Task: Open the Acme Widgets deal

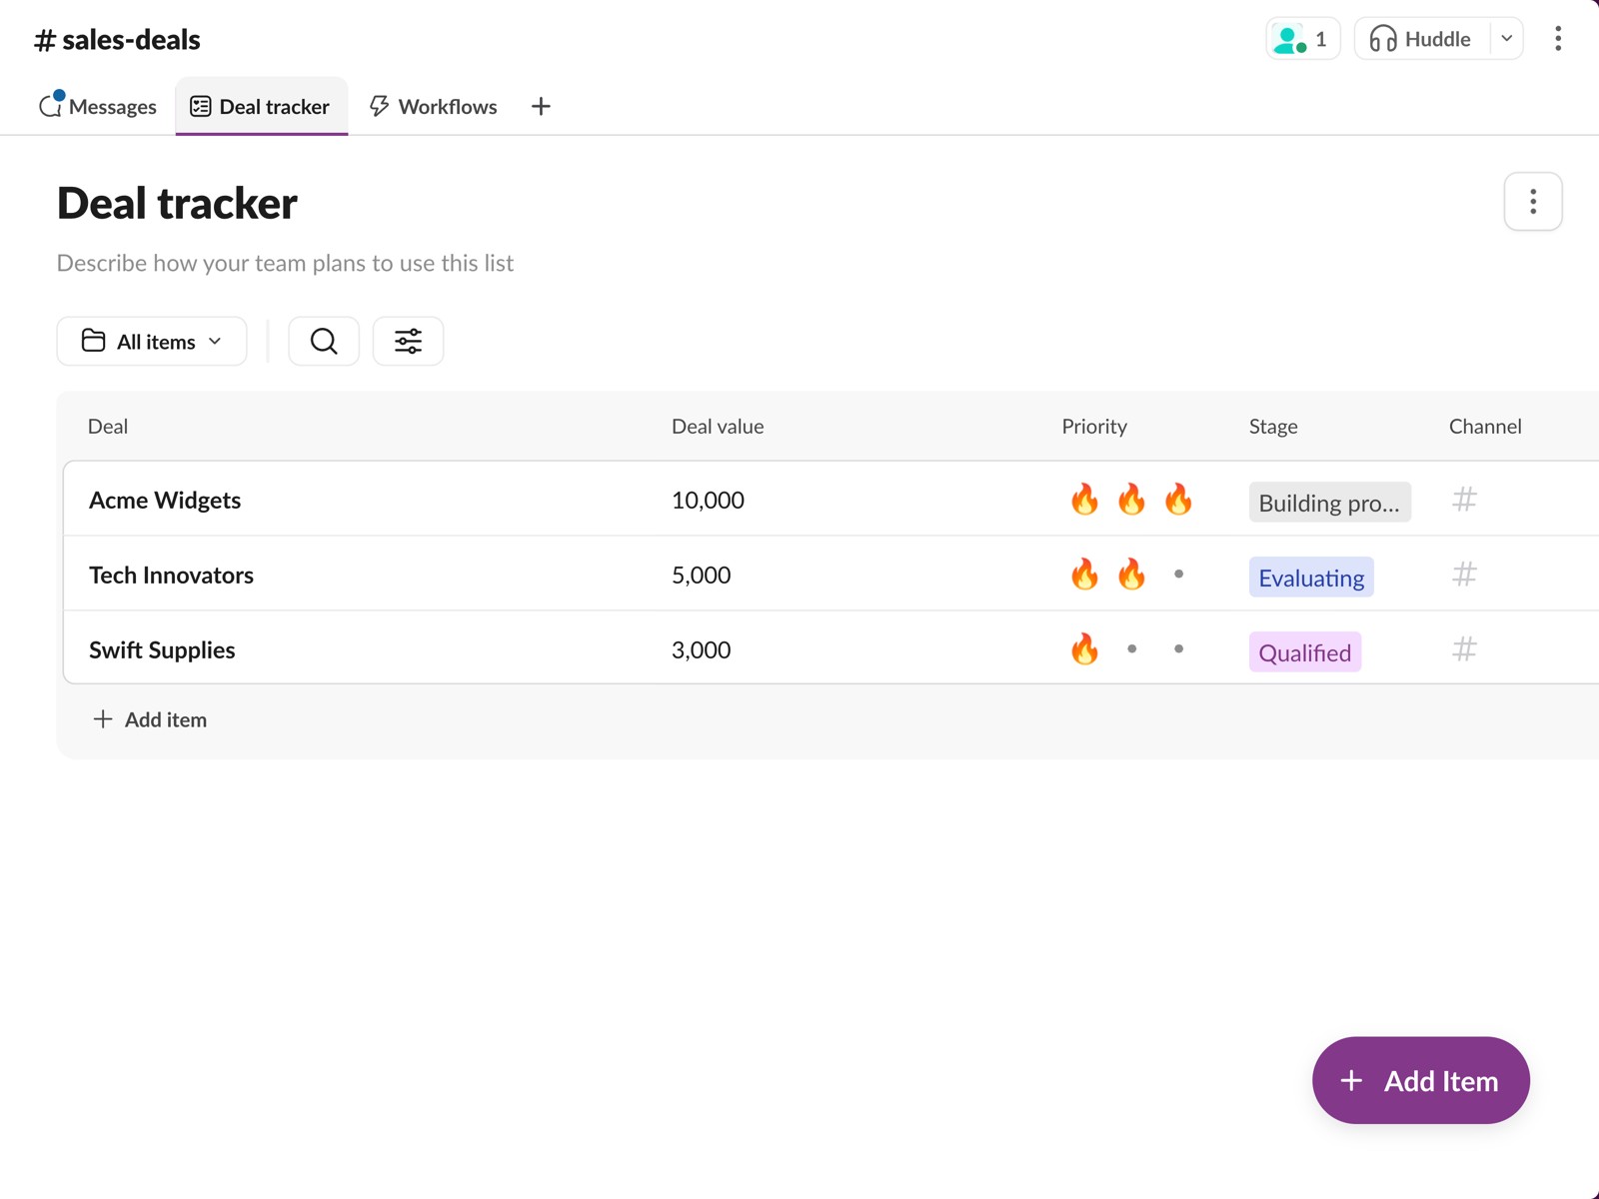Action: (x=165, y=500)
